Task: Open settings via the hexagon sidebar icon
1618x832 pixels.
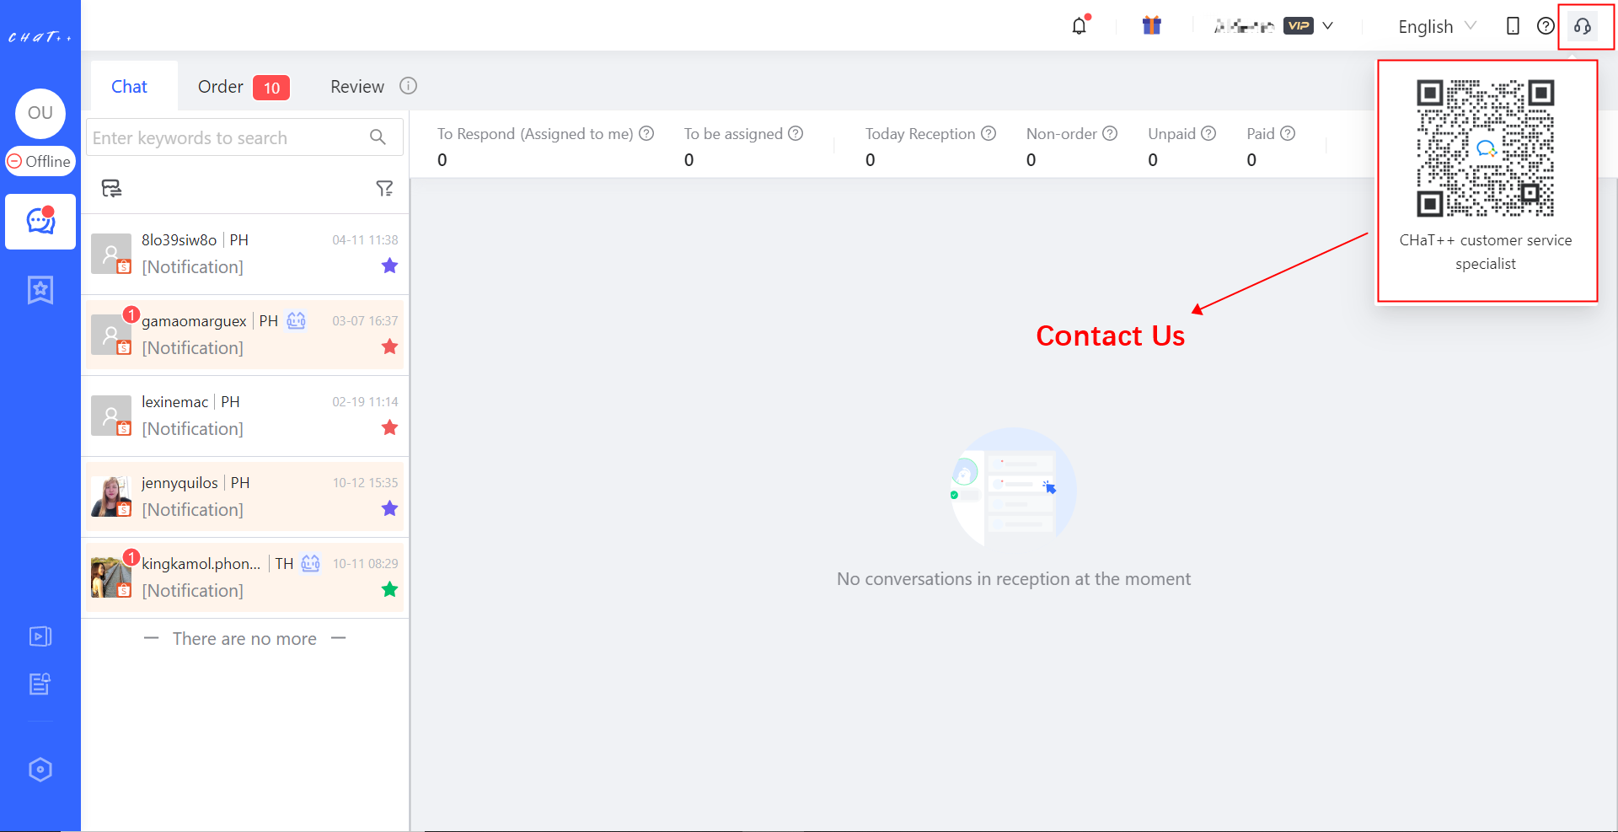Action: pos(40,769)
